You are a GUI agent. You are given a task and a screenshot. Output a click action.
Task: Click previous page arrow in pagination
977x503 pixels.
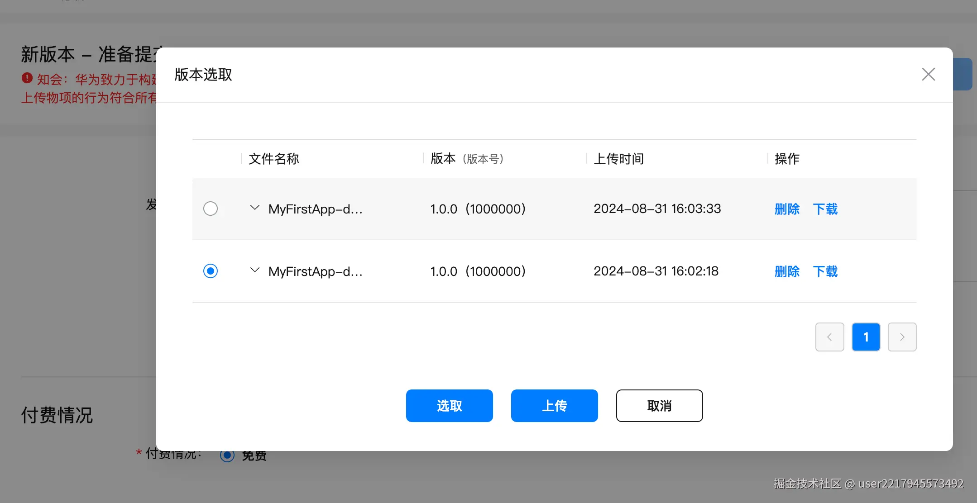829,337
